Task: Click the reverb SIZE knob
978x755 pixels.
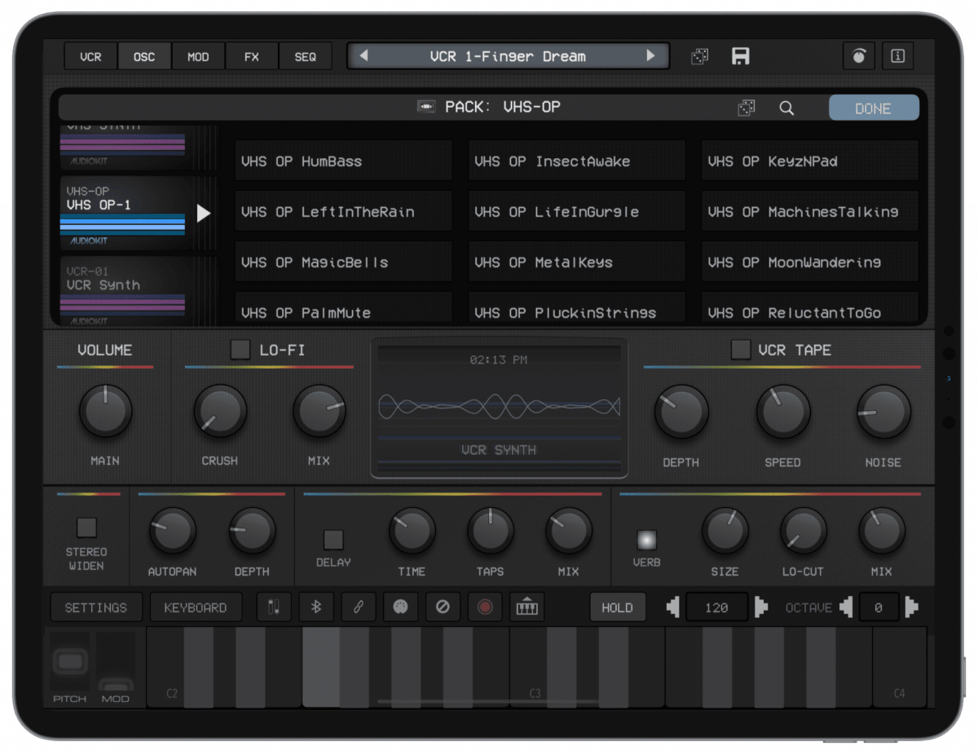Action: (725, 531)
